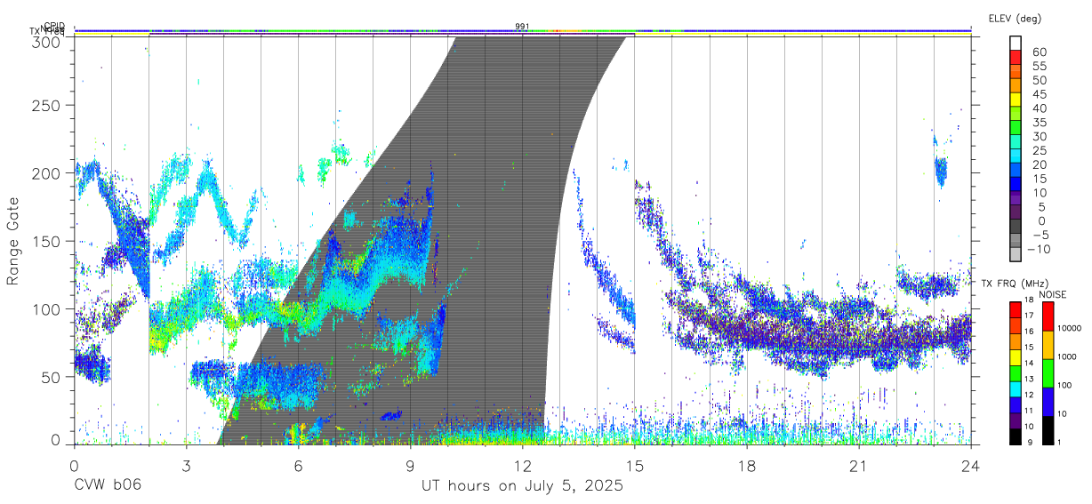1092x504 pixels.
Task: Click the 1000 label on the NOISE scale
Action: pos(1066,357)
